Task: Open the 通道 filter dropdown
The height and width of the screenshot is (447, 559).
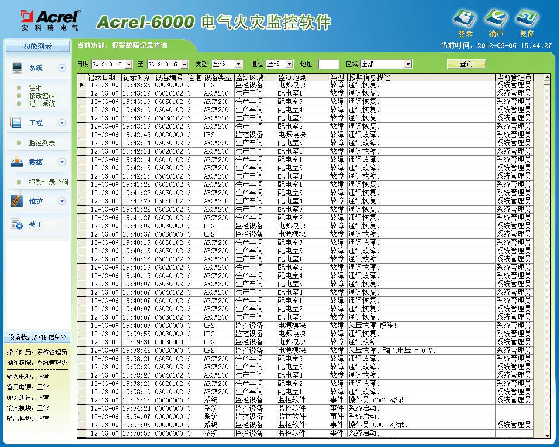Action: (x=289, y=64)
